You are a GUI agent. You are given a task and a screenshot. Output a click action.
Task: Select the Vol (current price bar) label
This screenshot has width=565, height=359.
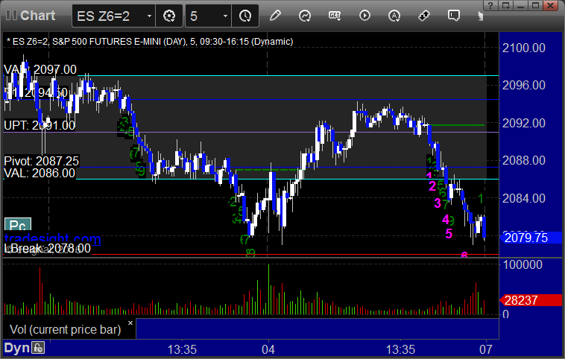pyautogui.click(x=65, y=329)
